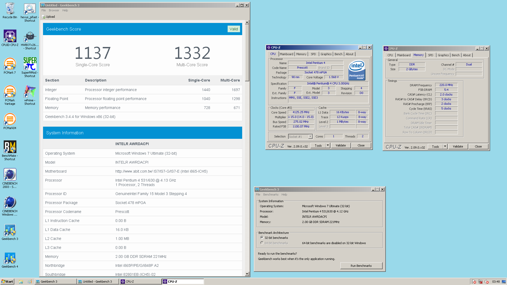Click Tools button in right CPU-Z window
Screen dimensions: 507x285
coord(435,146)
